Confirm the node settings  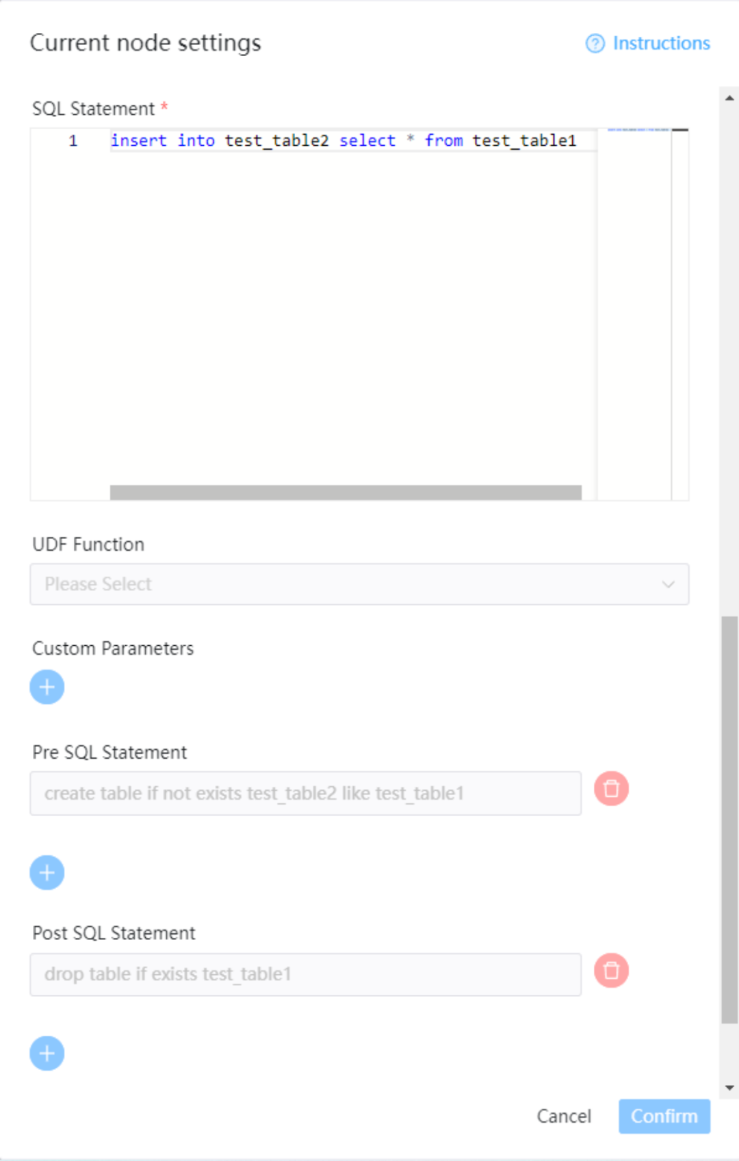coord(664,1116)
